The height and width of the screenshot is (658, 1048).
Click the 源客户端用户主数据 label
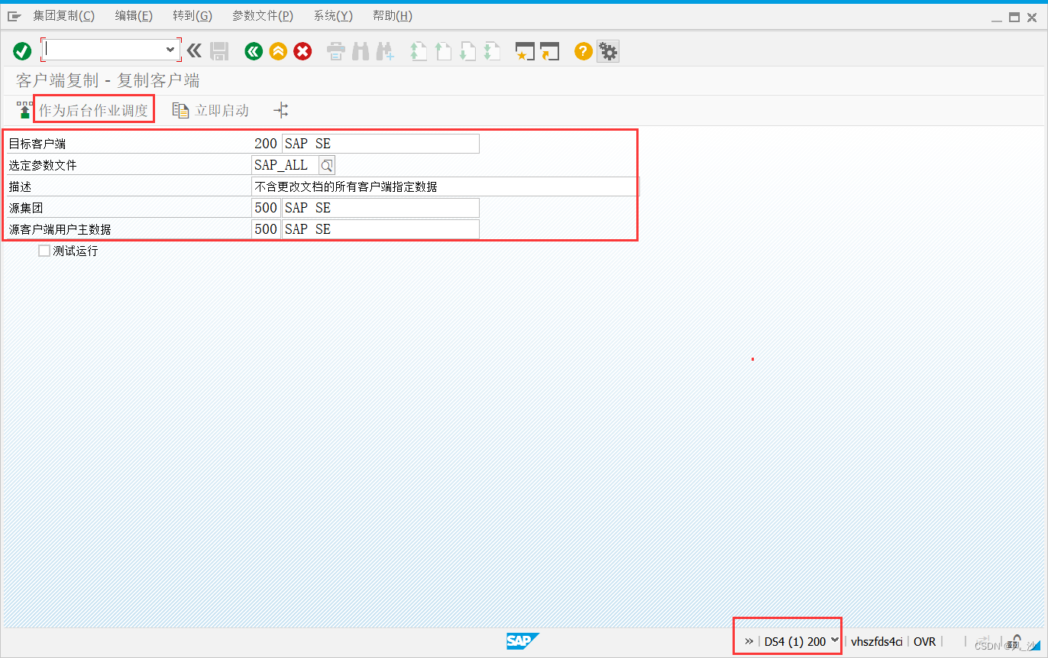(x=60, y=229)
